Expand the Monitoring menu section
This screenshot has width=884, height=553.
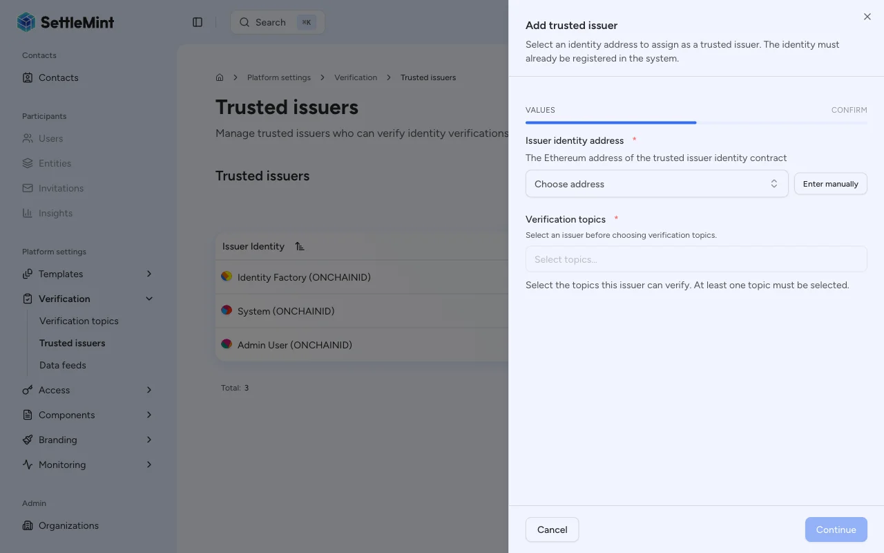click(x=149, y=465)
